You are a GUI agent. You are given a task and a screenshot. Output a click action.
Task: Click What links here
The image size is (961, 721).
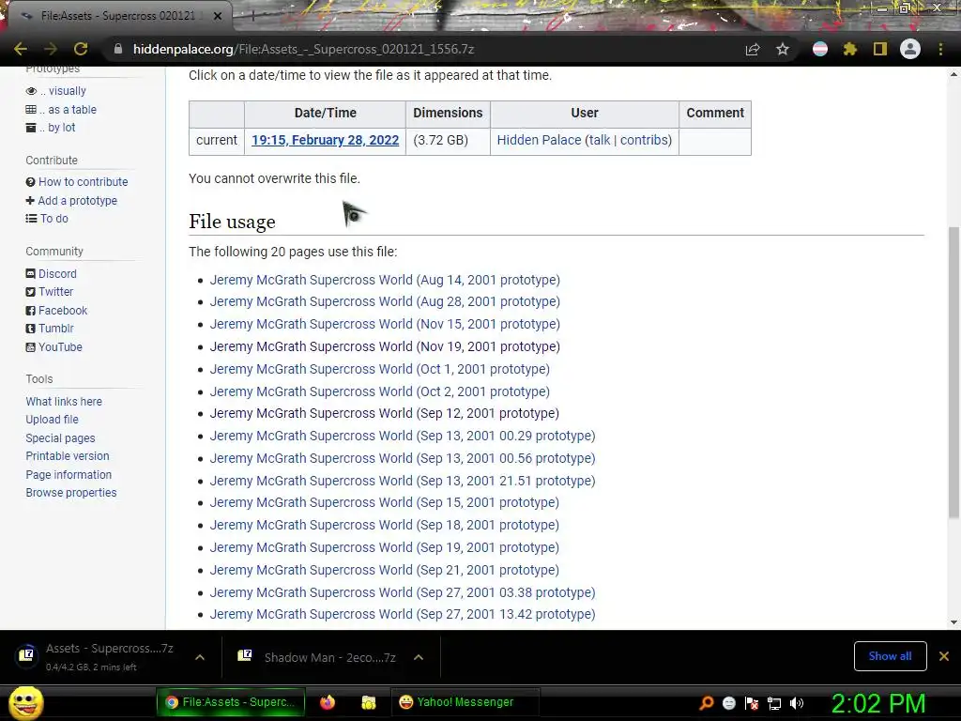(64, 402)
